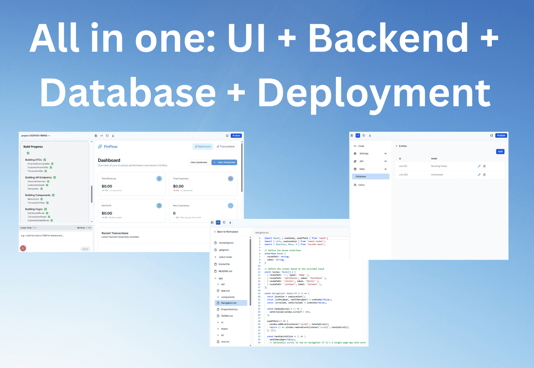Open external preview icon beside database Publish button
This screenshot has height=368, width=534.
click(x=491, y=136)
